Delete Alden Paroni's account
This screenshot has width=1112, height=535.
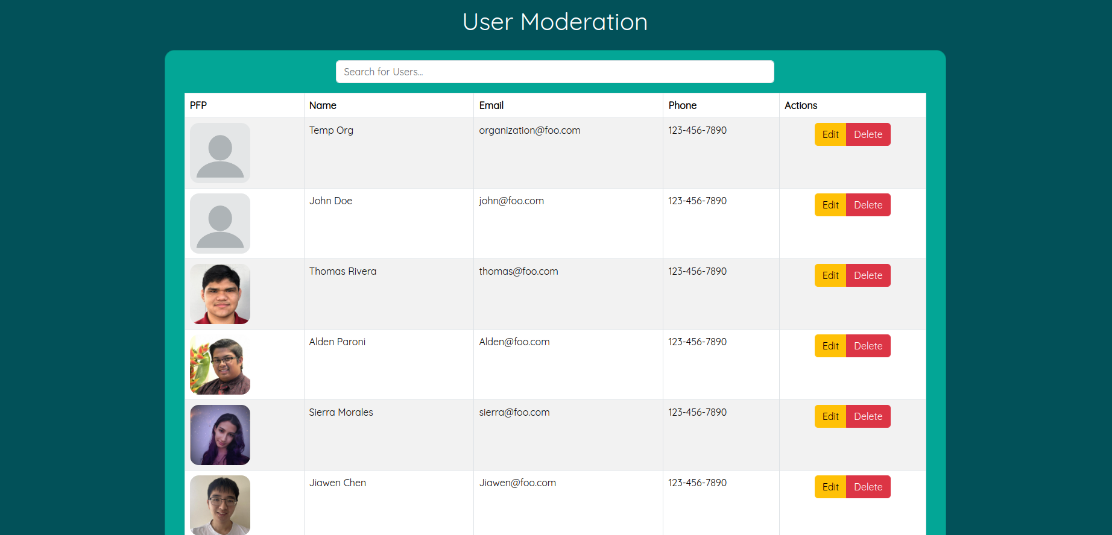(868, 346)
